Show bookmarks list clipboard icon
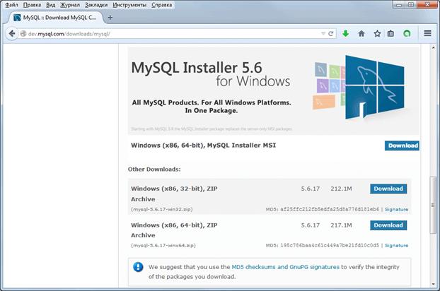 pos(390,34)
